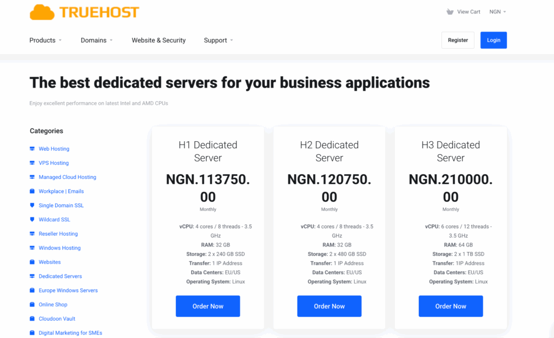The image size is (554, 338).
Task: Click the shield icon beside Single Domain SSL
Action: 32,205
